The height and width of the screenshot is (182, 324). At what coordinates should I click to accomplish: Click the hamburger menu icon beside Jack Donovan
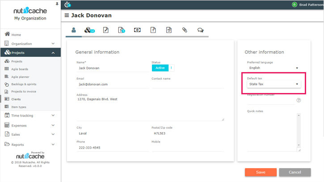pyautogui.click(x=67, y=16)
